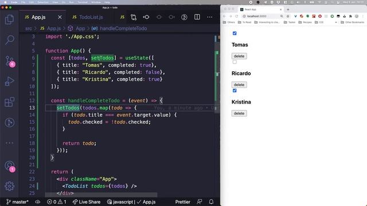Open the Explorer view in VS Code

point(9,19)
